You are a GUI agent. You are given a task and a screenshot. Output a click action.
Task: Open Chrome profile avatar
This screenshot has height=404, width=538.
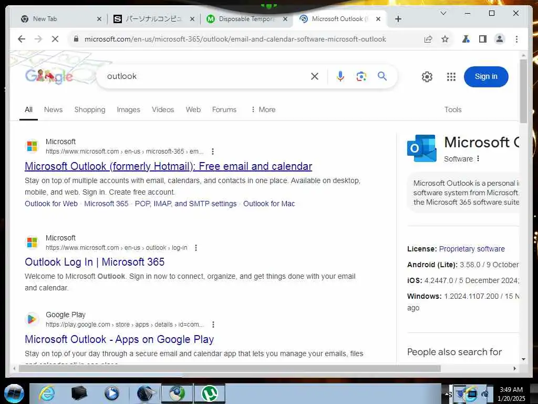[x=500, y=39]
